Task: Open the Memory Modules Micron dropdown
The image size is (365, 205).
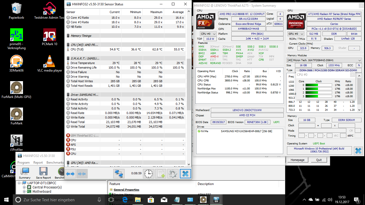Action: [x=324, y=60]
